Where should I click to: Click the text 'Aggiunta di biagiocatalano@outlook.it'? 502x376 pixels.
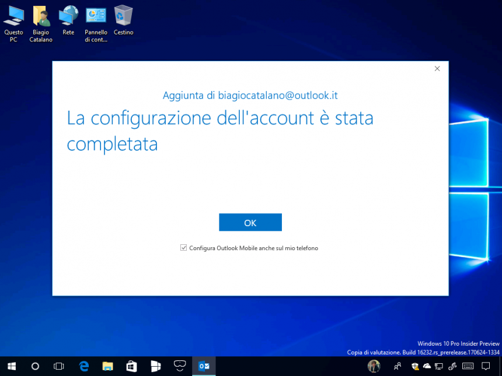[250, 96]
